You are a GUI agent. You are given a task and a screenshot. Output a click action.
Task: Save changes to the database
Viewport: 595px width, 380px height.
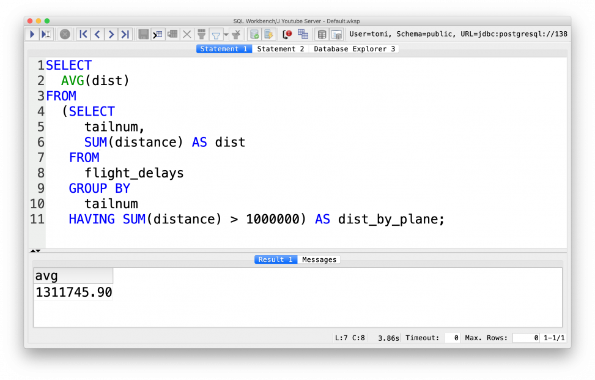click(x=143, y=34)
